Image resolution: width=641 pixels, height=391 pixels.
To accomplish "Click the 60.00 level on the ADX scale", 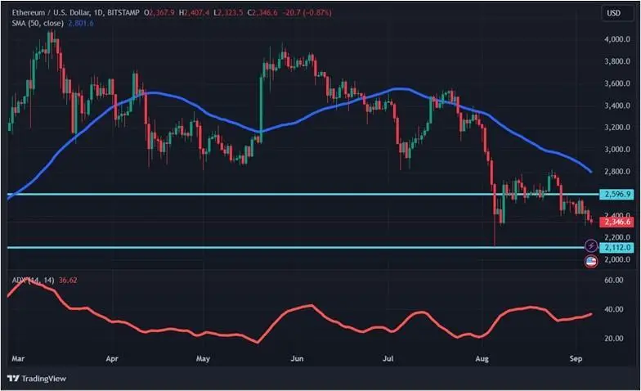I will (613, 280).
